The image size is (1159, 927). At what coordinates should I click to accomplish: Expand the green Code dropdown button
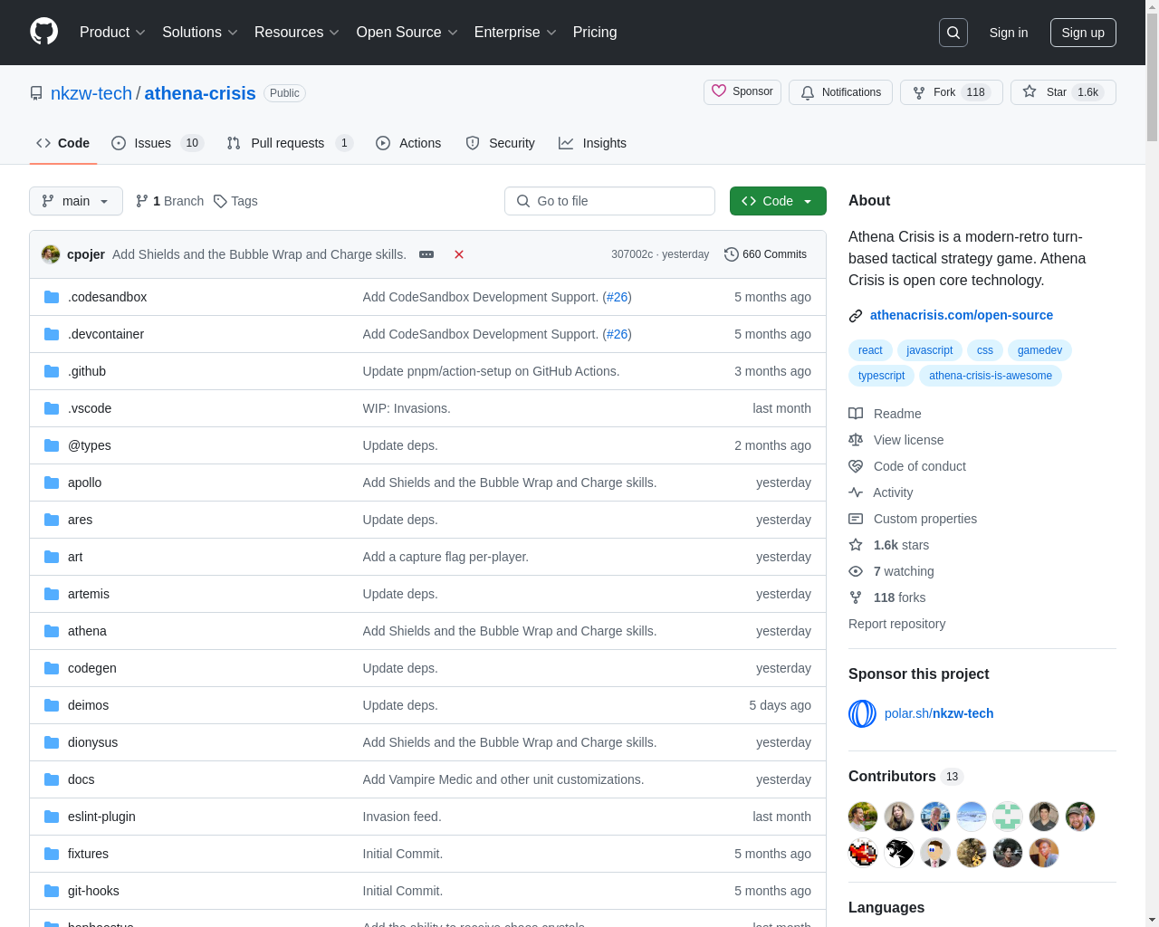click(778, 201)
